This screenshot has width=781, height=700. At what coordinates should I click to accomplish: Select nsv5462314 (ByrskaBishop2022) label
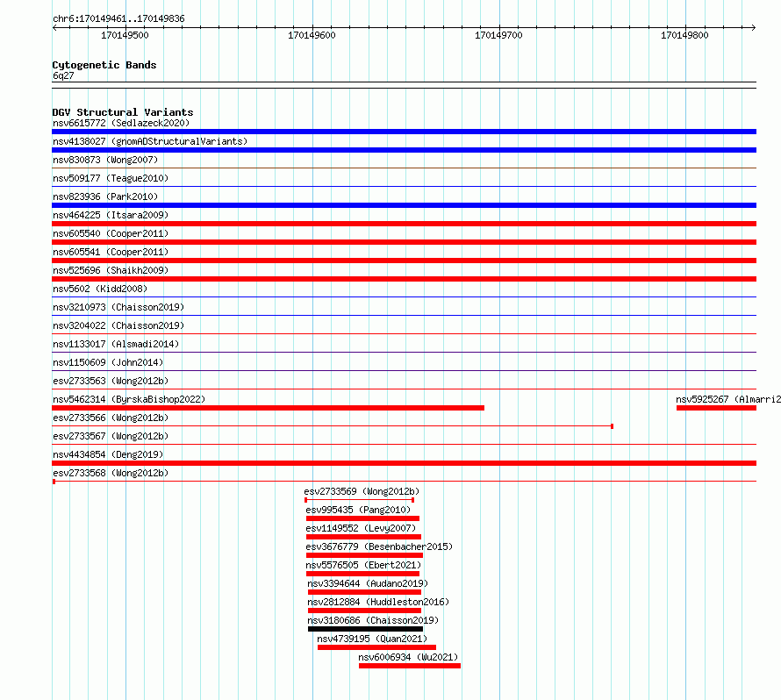coord(129,399)
